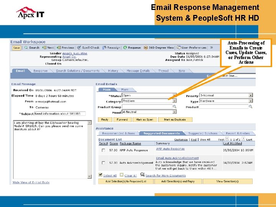Viewport: 276px width, 207px height.
Task: Click the Reply button
Action: point(105,120)
